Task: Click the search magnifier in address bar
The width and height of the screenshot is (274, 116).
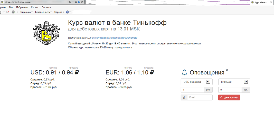Action: (70, 2)
